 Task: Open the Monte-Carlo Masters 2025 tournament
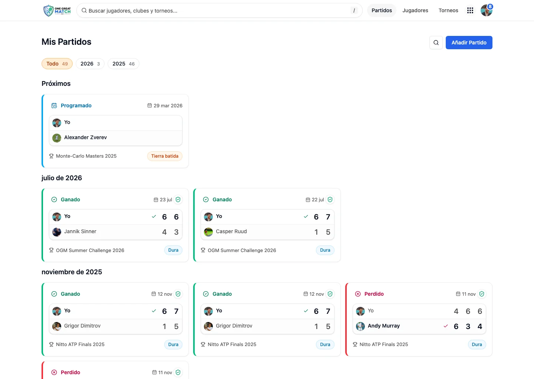[x=86, y=156]
